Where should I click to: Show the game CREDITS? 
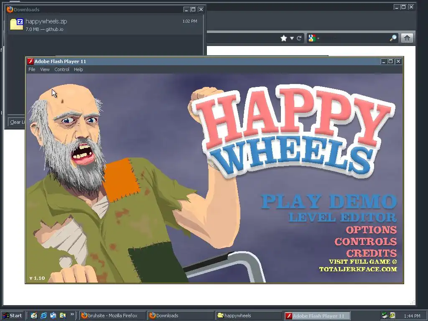click(x=372, y=253)
